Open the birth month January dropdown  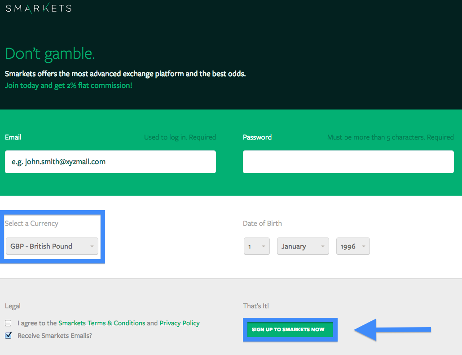[x=303, y=246]
